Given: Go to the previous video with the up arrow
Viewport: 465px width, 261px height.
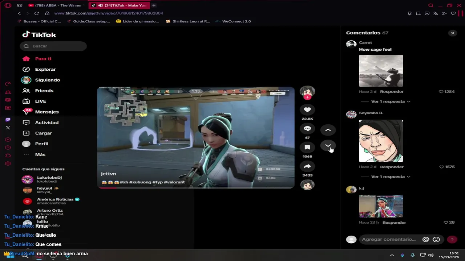Looking at the screenshot, I should [x=328, y=130].
